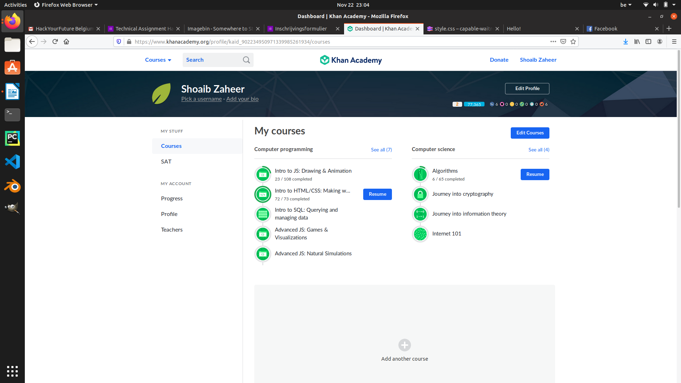Open Teachers in My Account sidebar

pyautogui.click(x=197, y=230)
